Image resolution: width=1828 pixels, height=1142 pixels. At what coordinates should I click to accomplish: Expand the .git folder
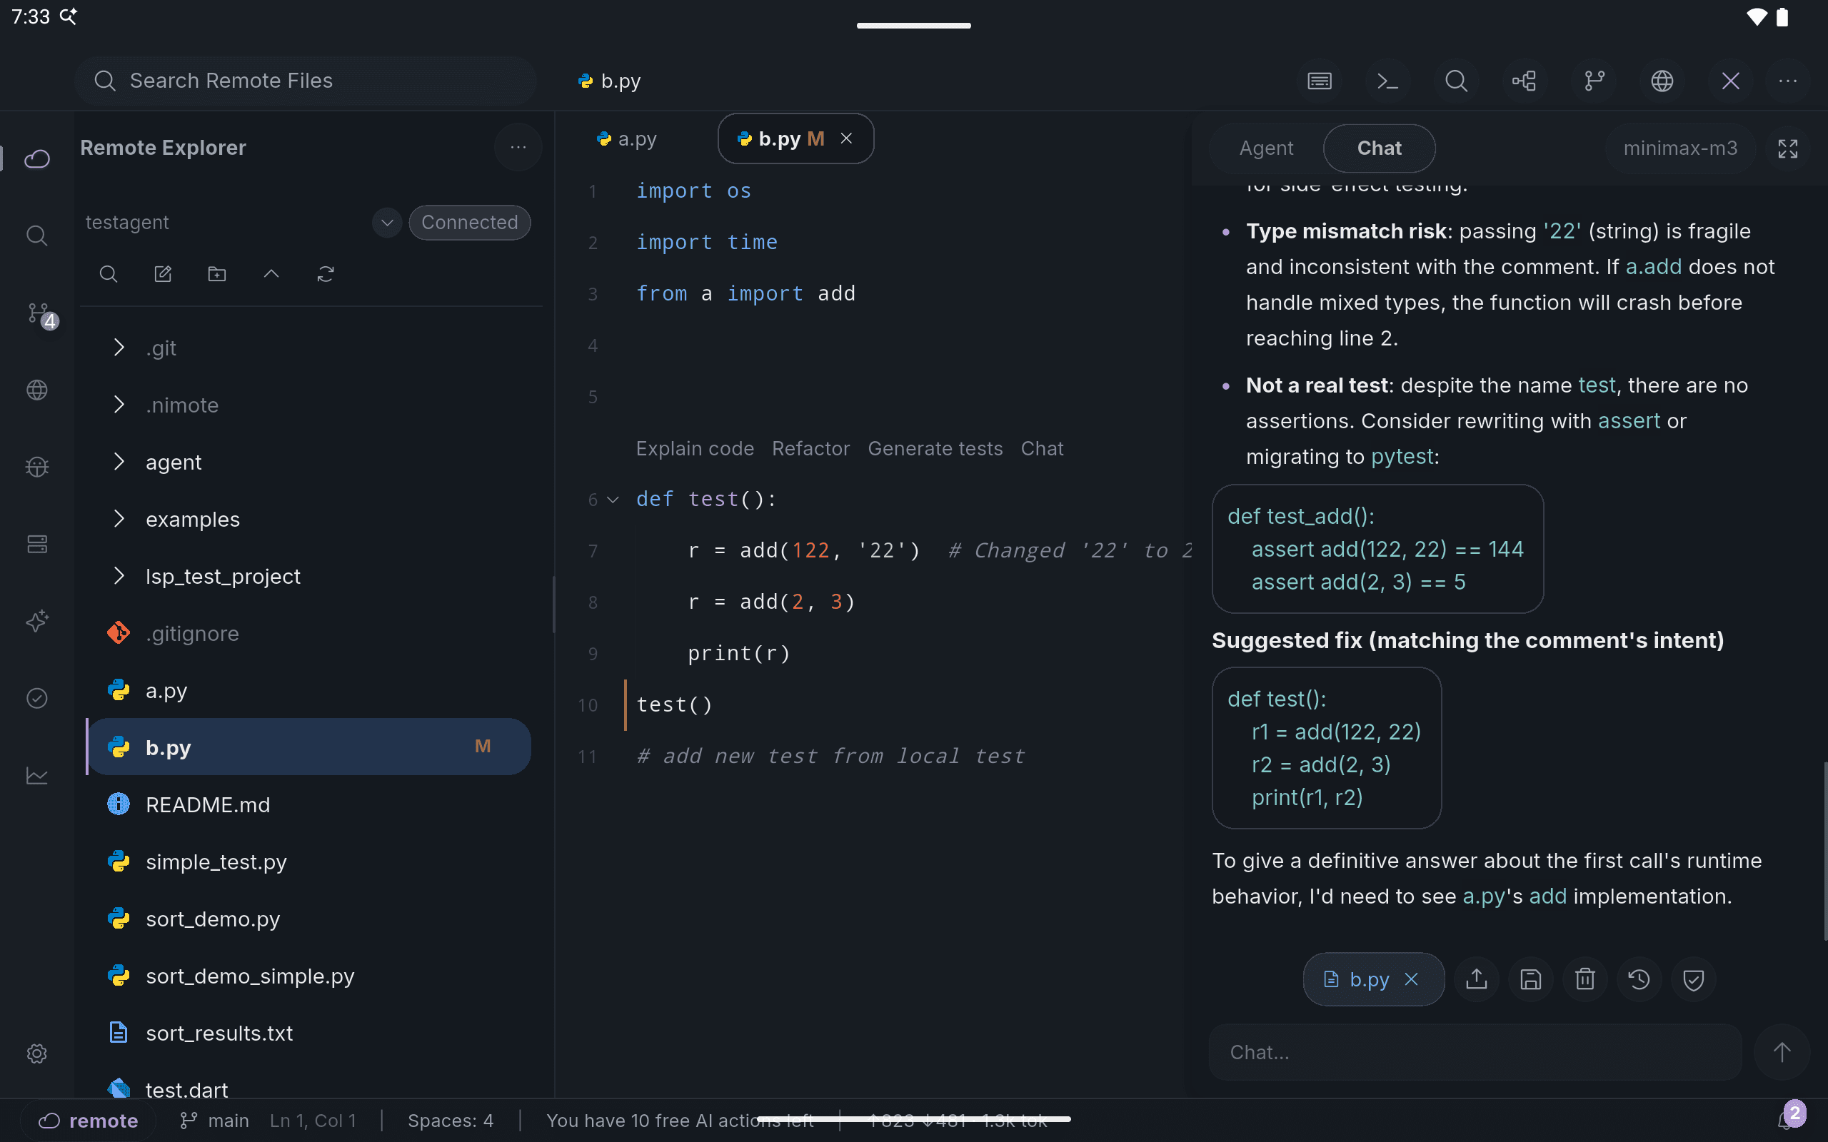pos(119,348)
